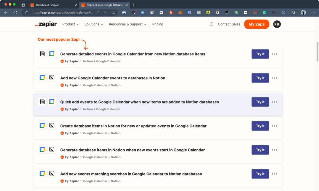Click the address bar URL field
319x191 pixels.
[x=62, y=12]
